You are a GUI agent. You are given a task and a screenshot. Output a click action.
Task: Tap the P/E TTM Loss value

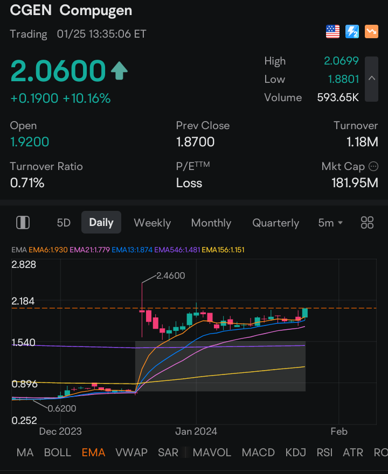pyautogui.click(x=189, y=183)
